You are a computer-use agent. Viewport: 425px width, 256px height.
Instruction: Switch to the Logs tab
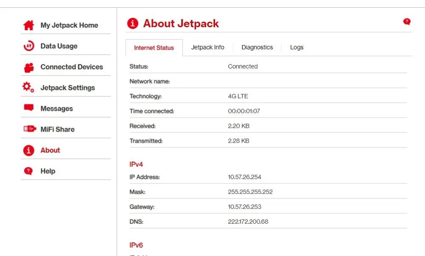297,47
